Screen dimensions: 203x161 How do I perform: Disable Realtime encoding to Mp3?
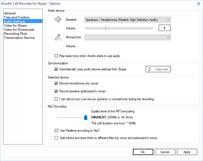(56, 131)
